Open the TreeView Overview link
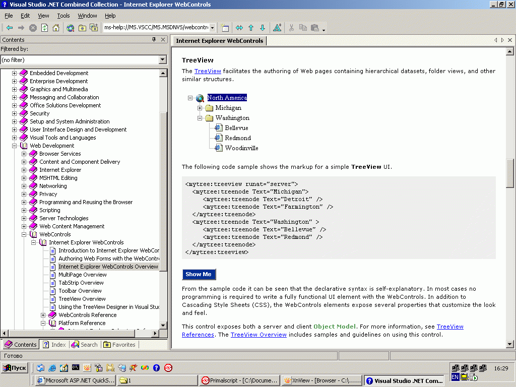 tap(259, 335)
